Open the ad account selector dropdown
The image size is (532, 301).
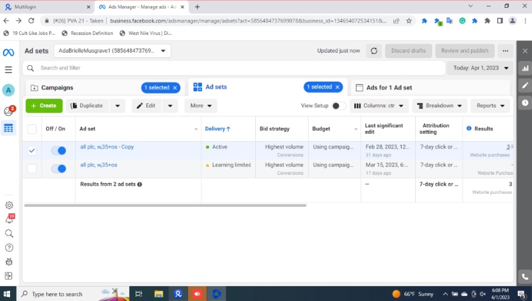[113, 51]
